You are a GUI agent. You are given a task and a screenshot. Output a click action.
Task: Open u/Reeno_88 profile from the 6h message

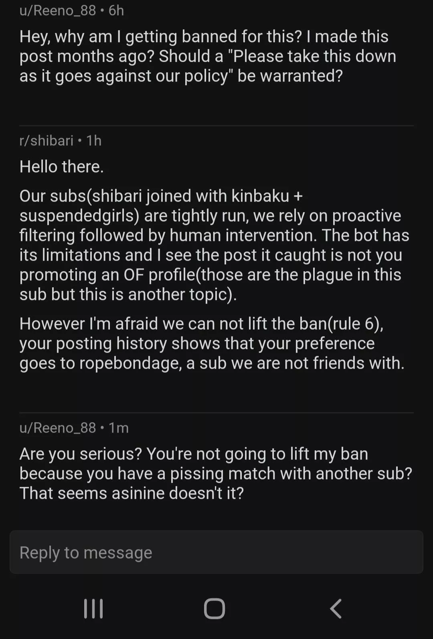coord(58,10)
